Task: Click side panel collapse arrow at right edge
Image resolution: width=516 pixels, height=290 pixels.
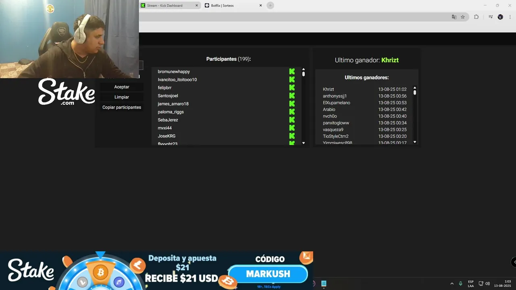Action: click(x=514, y=262)
